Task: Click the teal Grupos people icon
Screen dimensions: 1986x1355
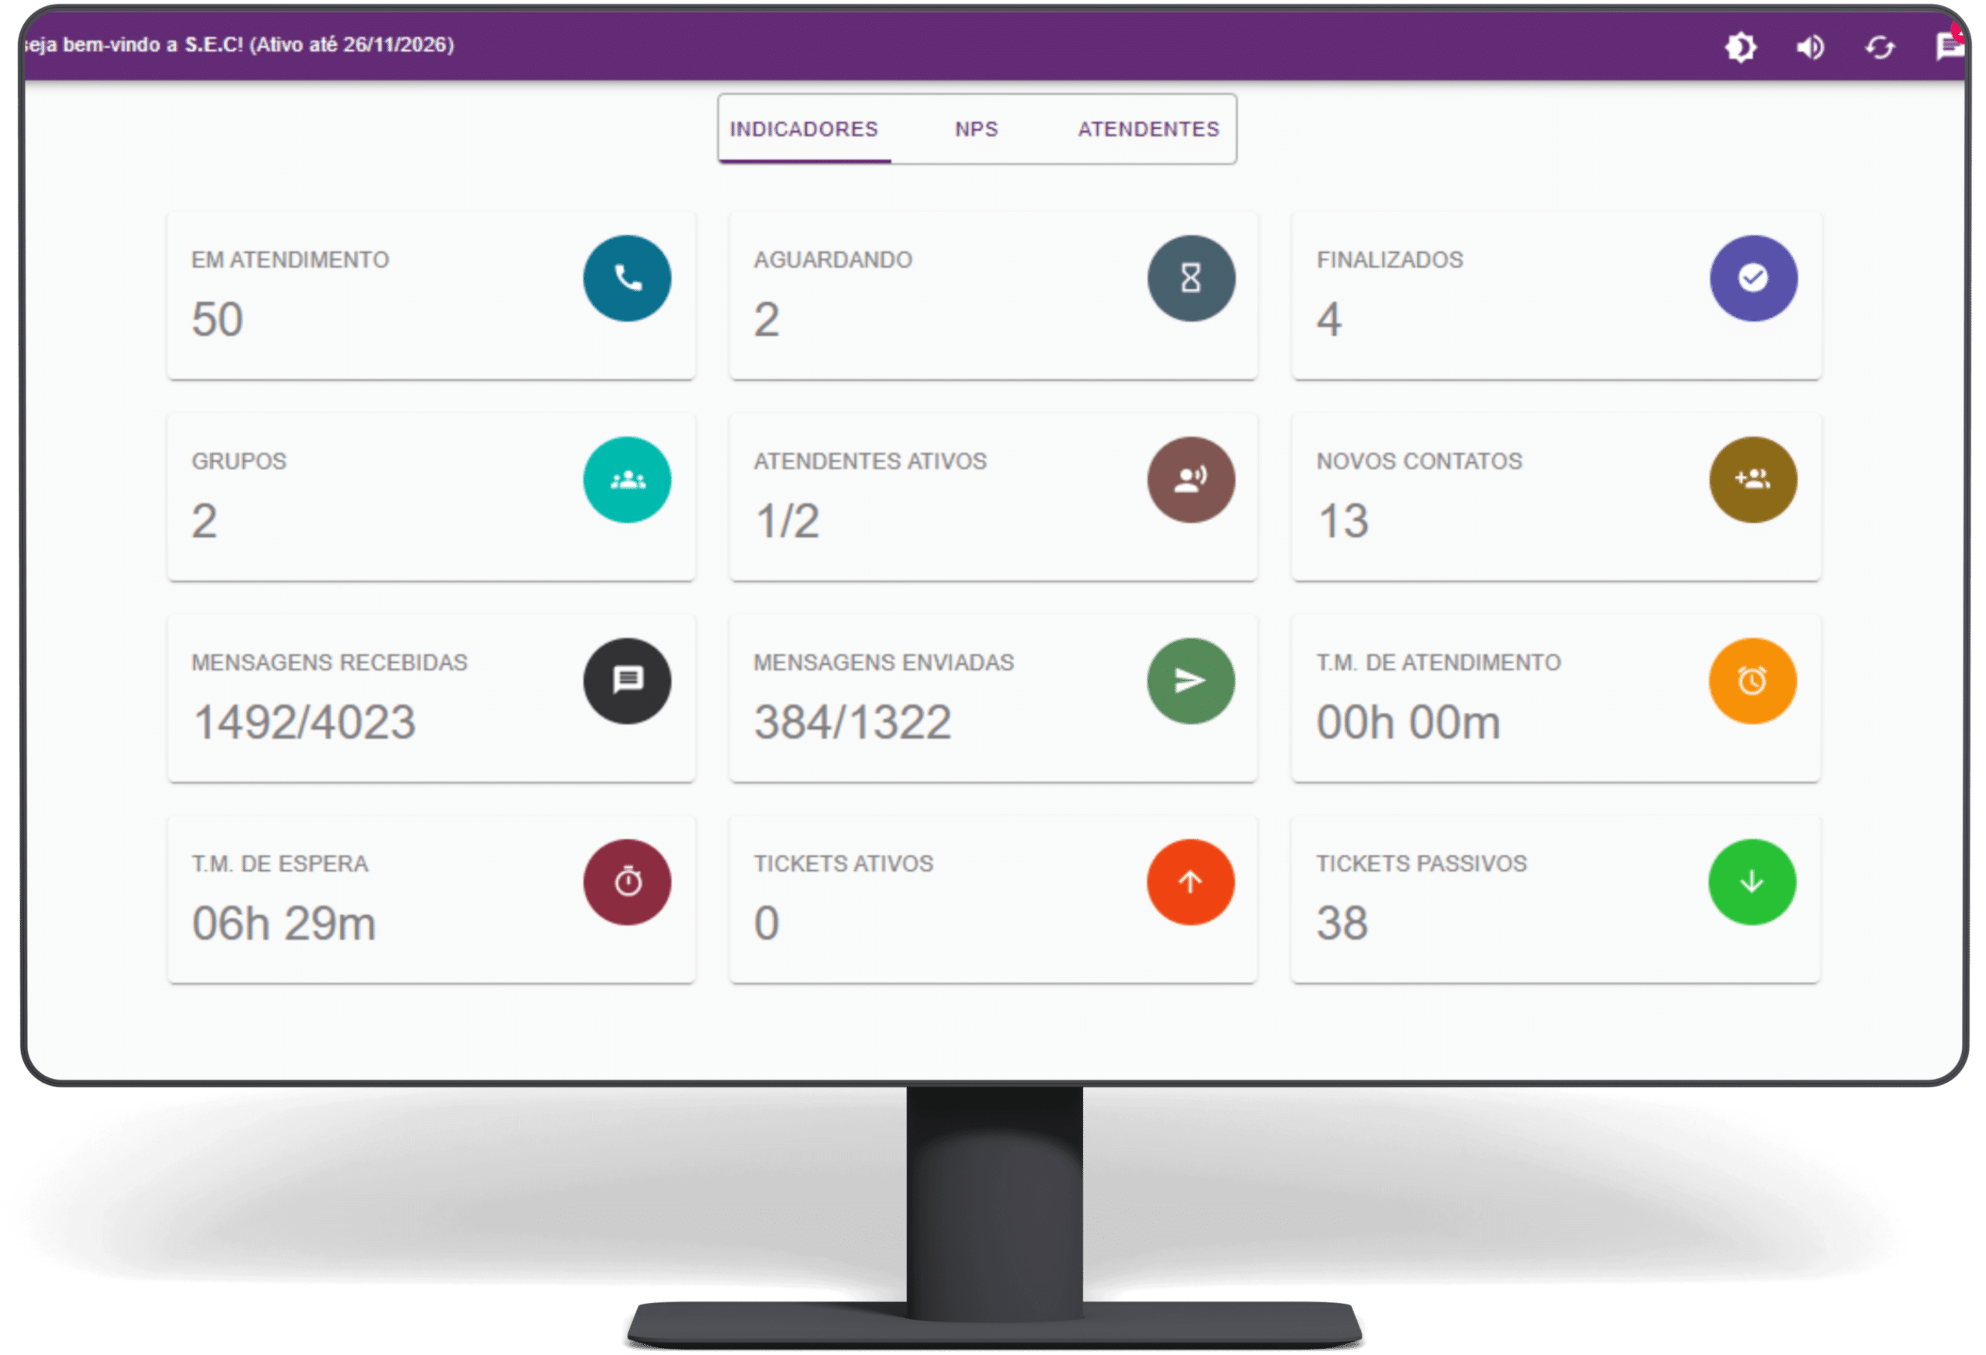Action: 628,480
